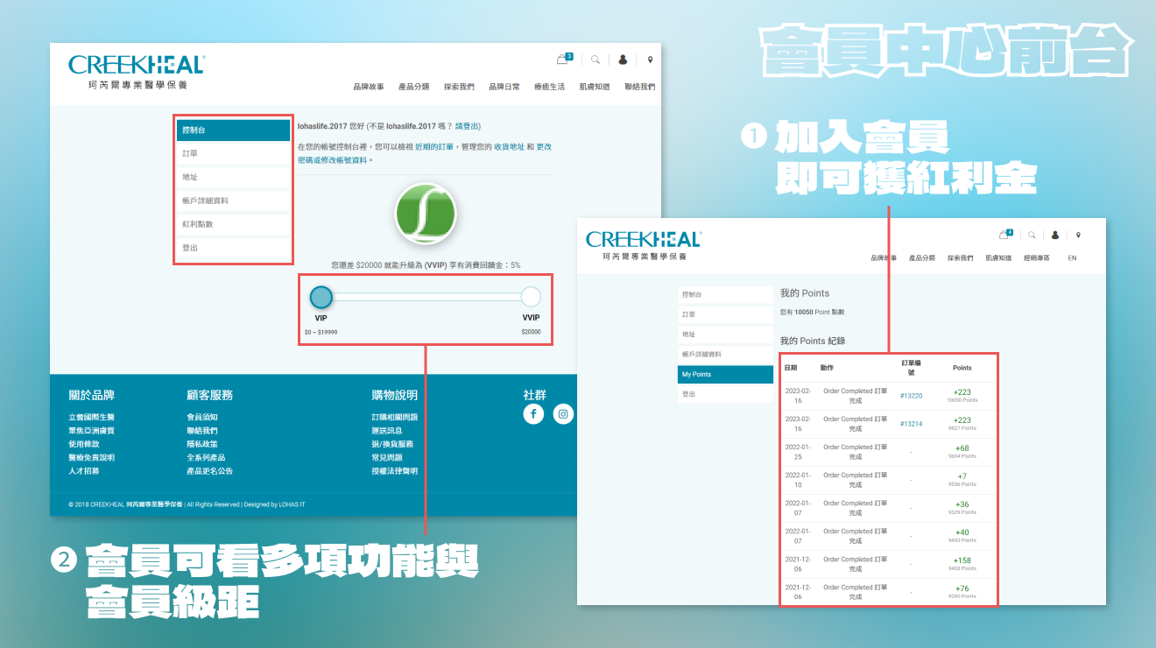Viewport: 1156px width, 648px height.
Task: Click the location pin icon on dashboard page
Action: (650, 60)
